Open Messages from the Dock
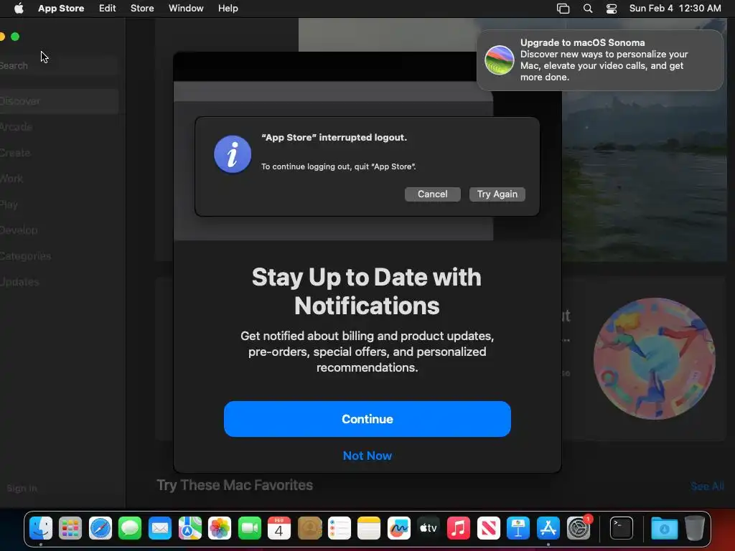Screen dimensions: 735x551 tap(130, 529)
